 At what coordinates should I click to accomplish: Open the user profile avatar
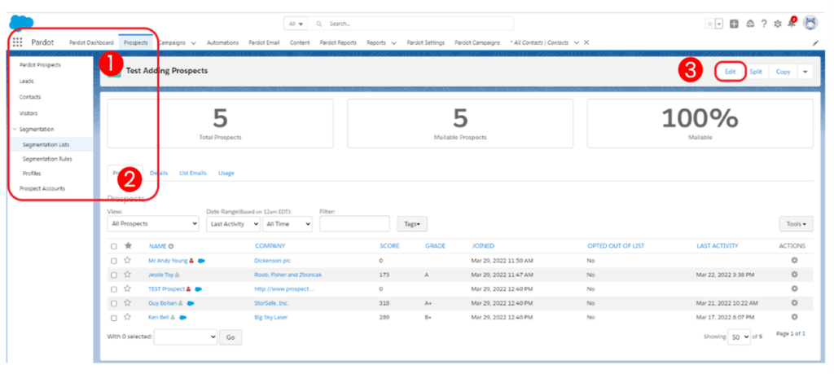[x=810, y=23]
